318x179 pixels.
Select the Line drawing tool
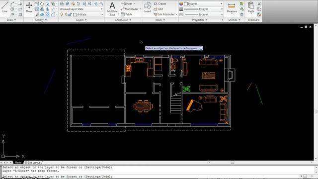[4, 7]
